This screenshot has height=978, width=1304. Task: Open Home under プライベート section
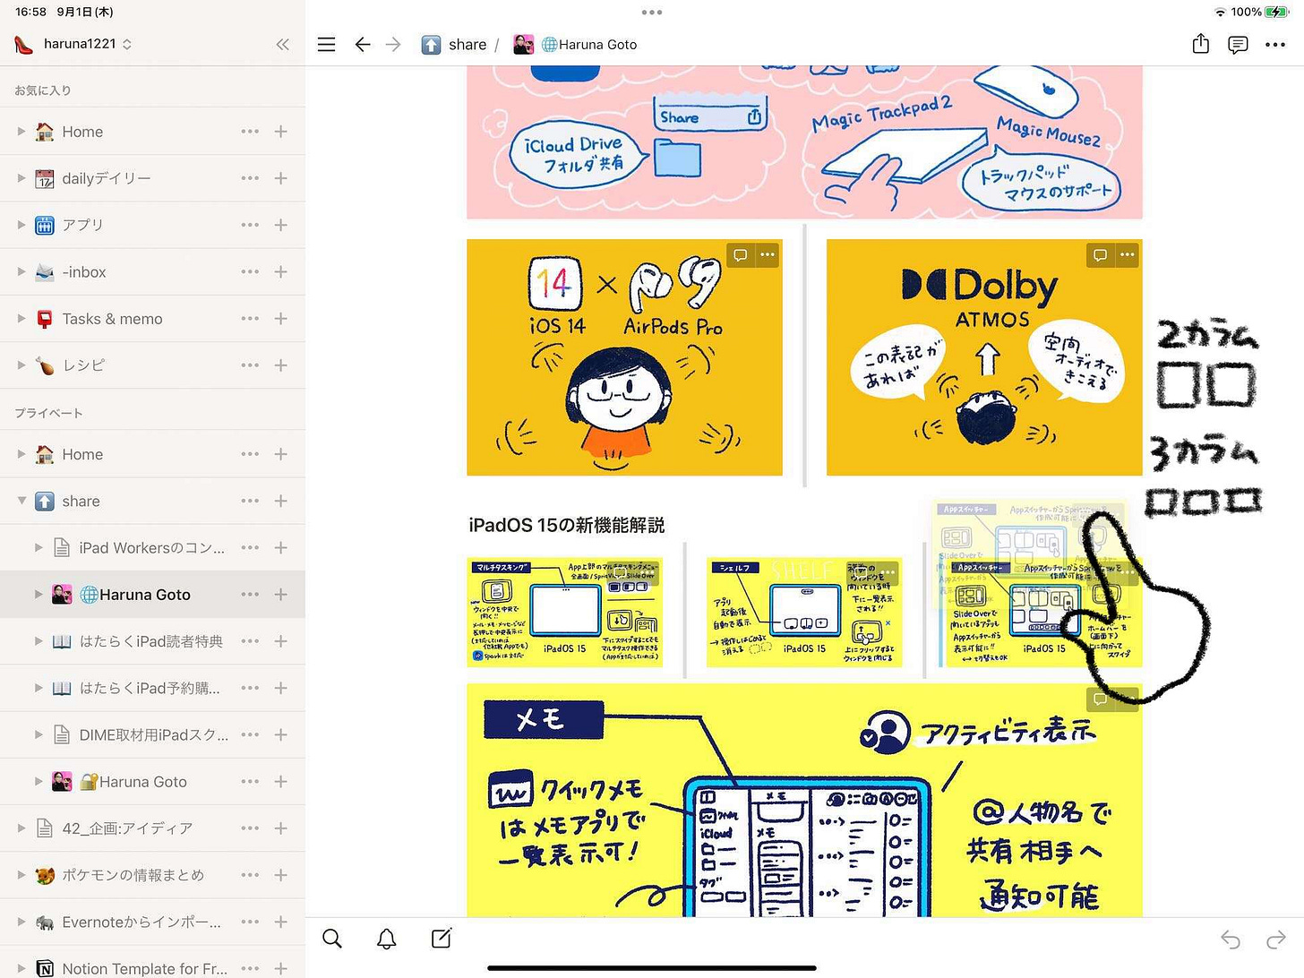point(82,454)
